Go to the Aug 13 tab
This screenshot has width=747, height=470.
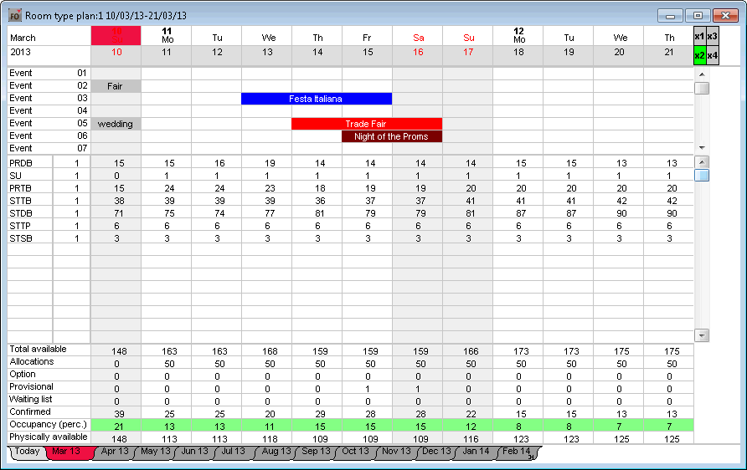pos(275,452)
